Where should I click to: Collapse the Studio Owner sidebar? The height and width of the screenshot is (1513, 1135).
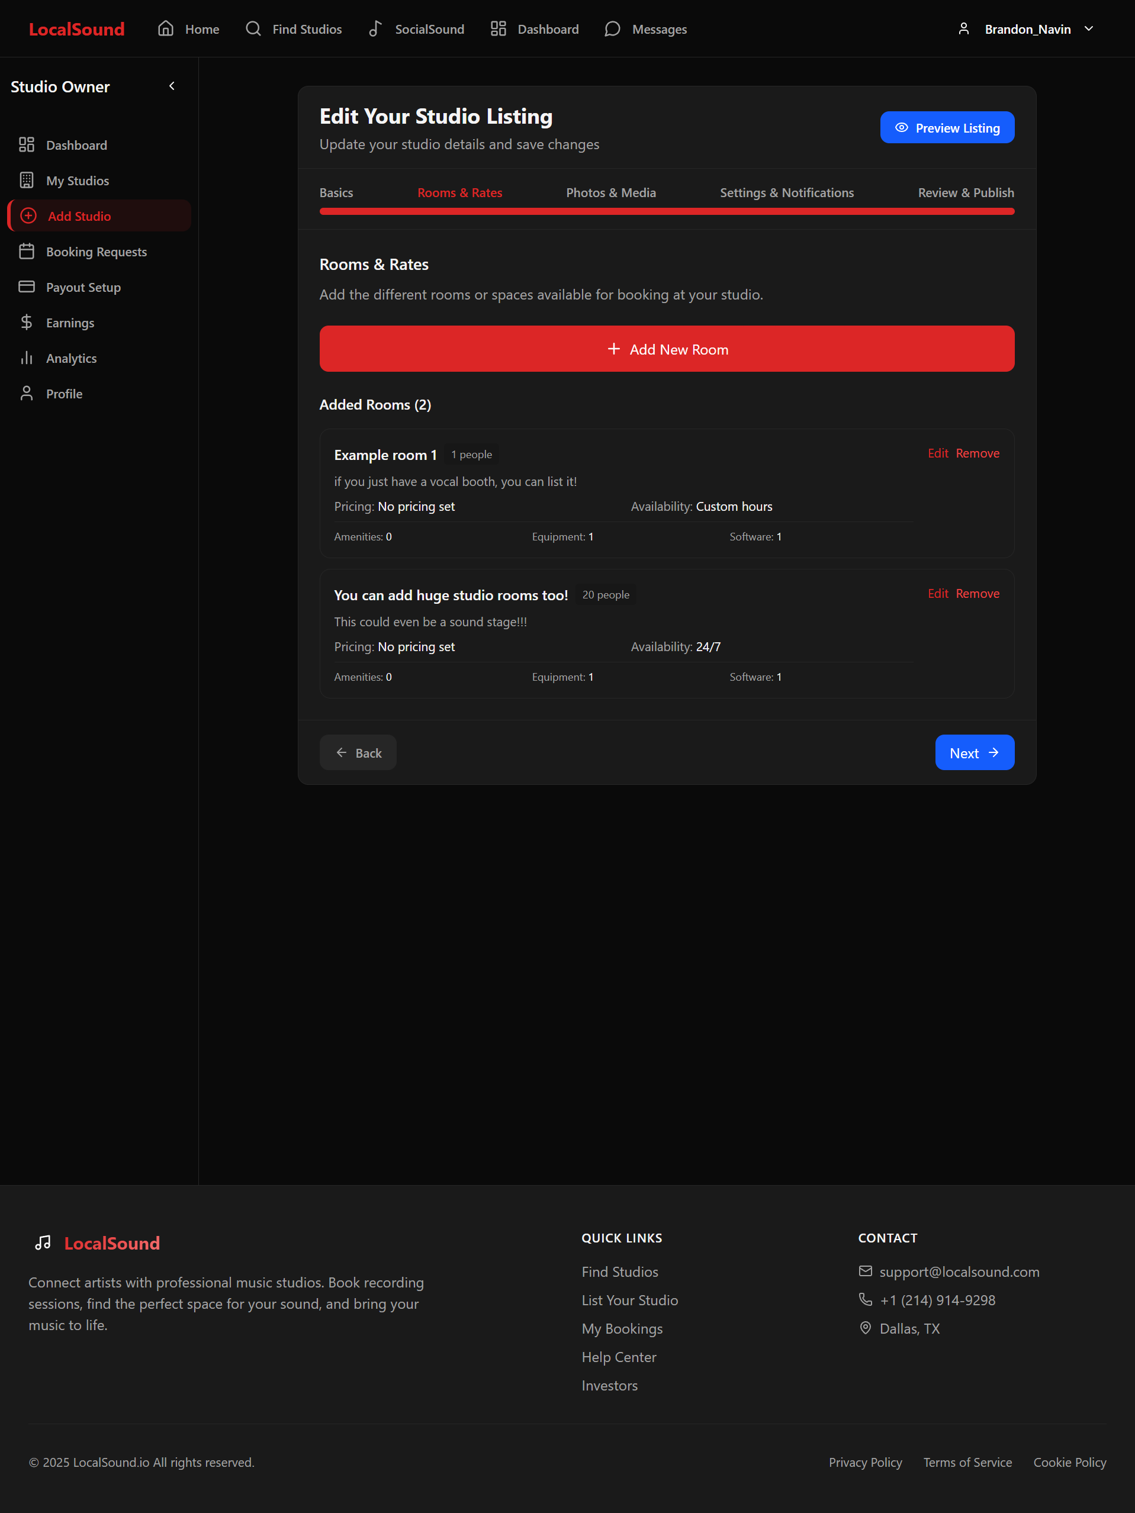172,86
